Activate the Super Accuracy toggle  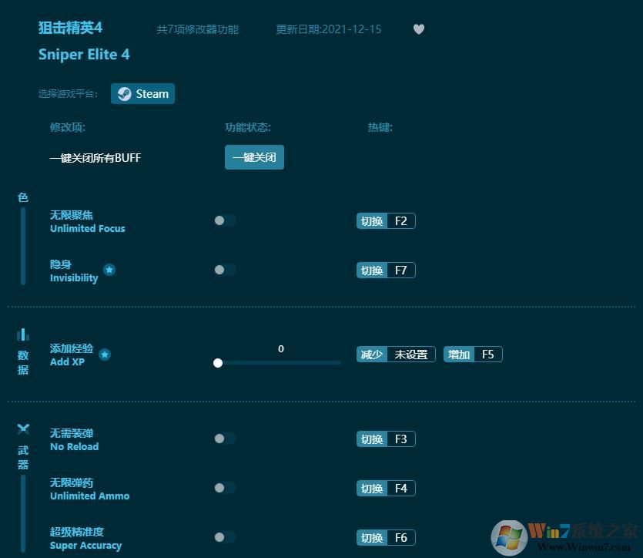pos(225,537)
